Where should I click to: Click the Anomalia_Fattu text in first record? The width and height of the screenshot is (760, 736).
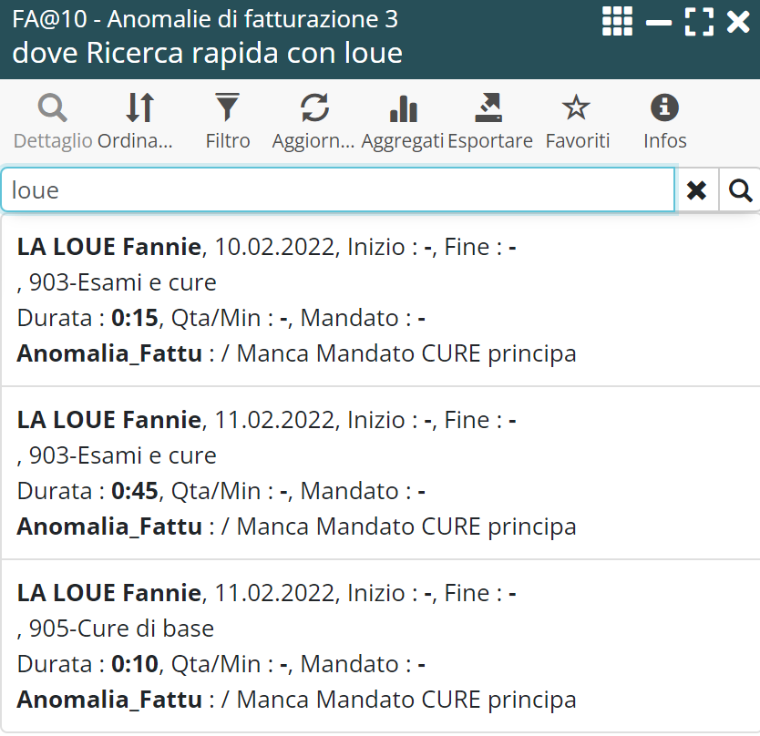109,353
